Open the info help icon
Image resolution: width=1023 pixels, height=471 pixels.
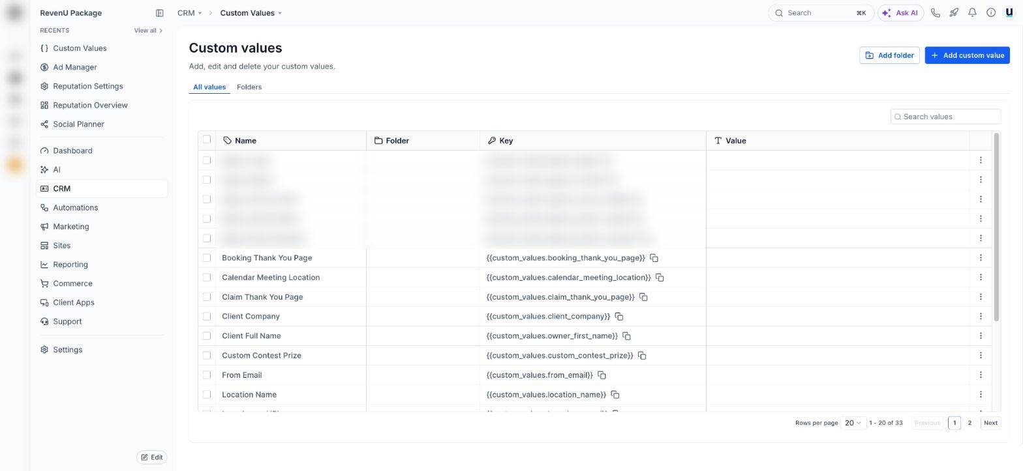coord(990,13)
